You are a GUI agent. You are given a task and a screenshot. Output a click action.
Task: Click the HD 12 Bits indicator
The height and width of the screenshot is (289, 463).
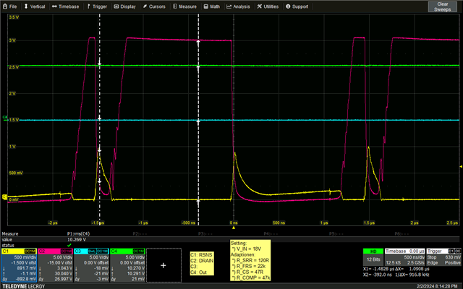tap(372, 259)
